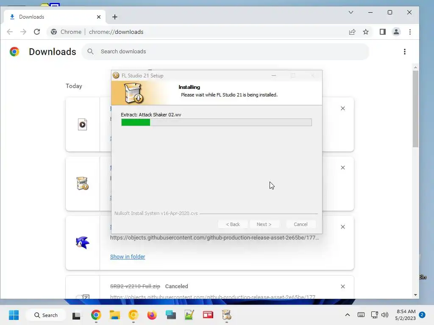This screenshot has height=325, width=434.
Task: Click the Next button in setup dialog
Action: 264,224
